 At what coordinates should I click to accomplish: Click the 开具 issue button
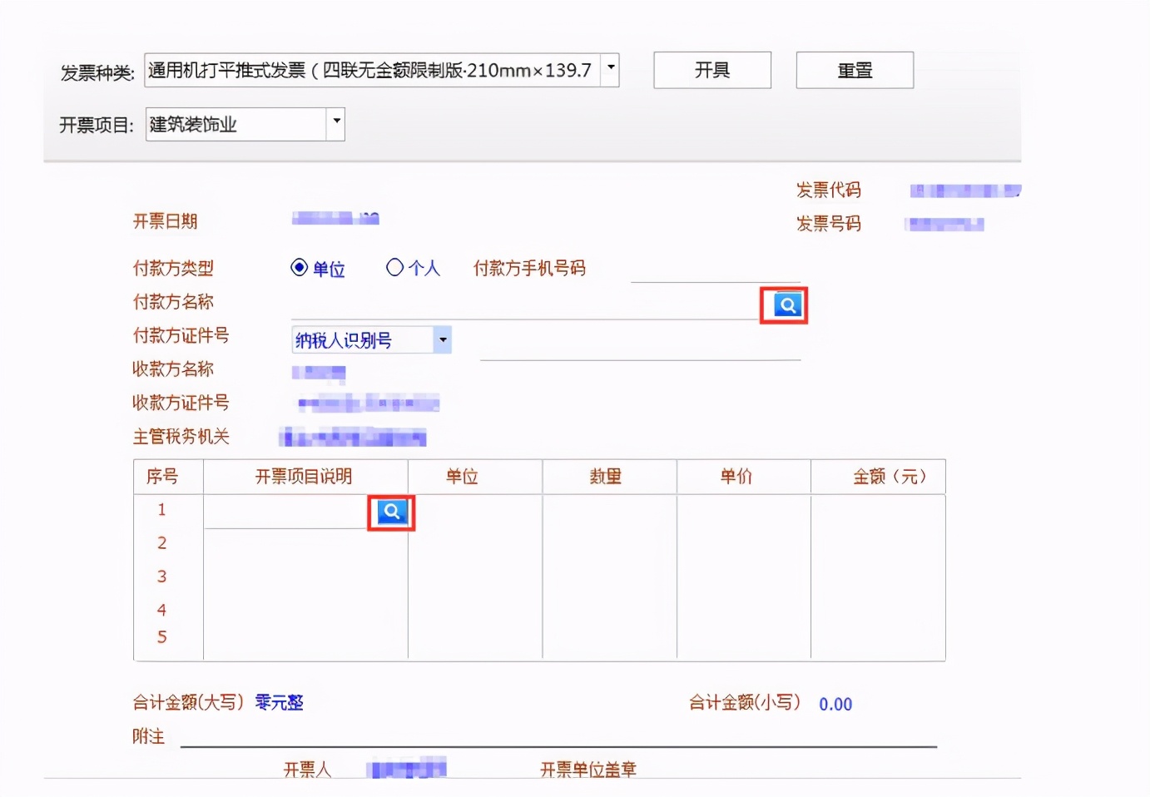pyautogui.click(x=711, y=70)
